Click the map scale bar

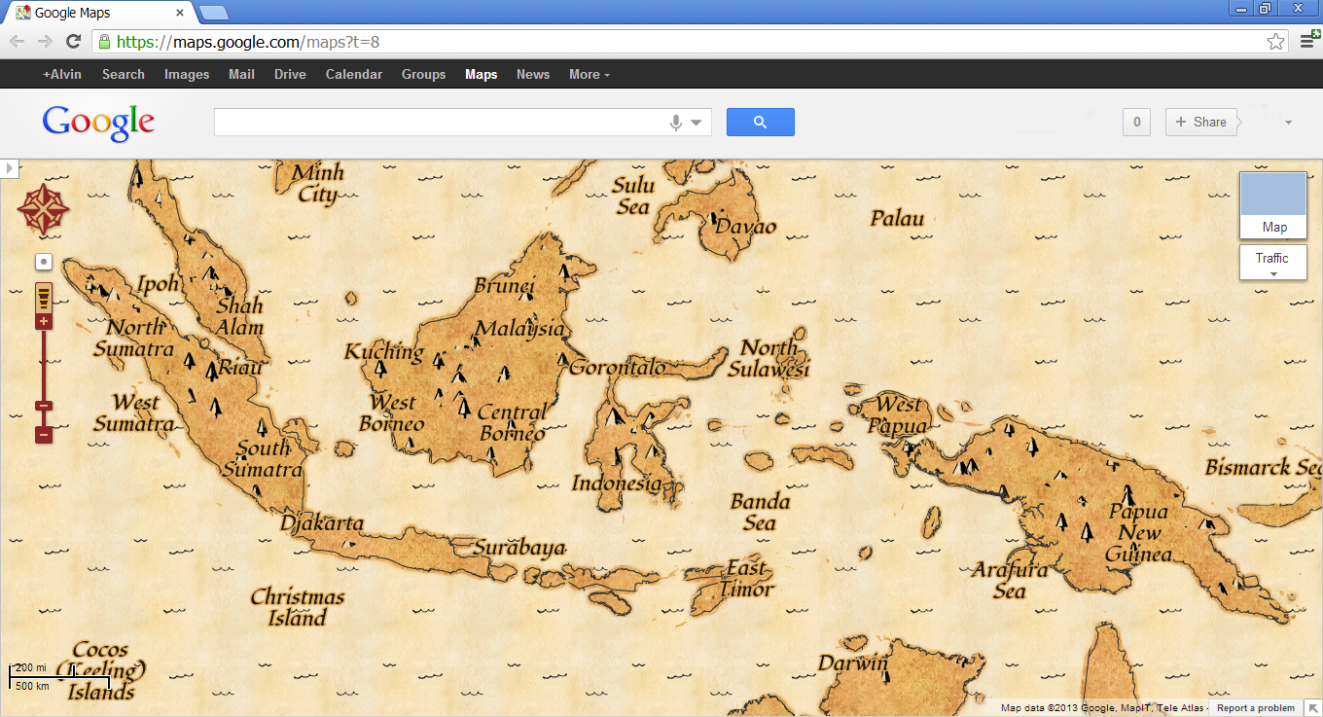(58, 676)
